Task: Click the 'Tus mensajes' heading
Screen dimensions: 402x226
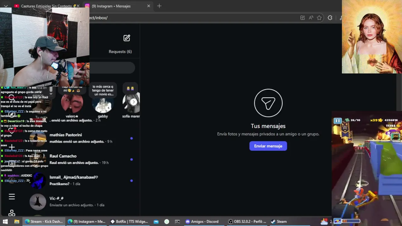Action: [x=268, y=126]
